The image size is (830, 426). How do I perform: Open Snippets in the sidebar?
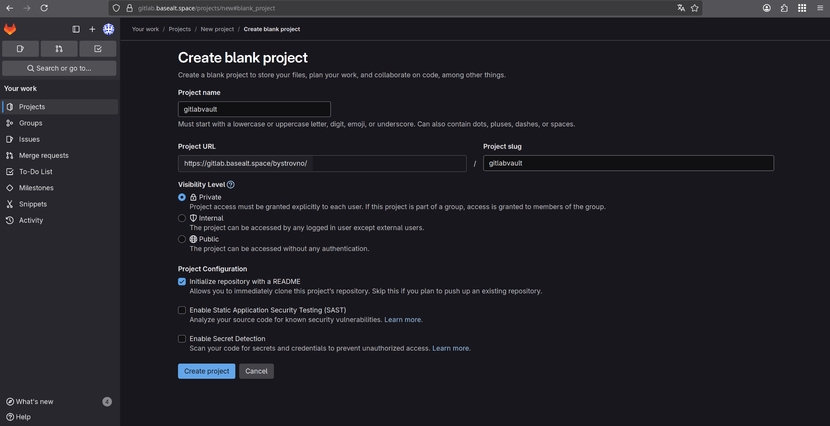60,204
